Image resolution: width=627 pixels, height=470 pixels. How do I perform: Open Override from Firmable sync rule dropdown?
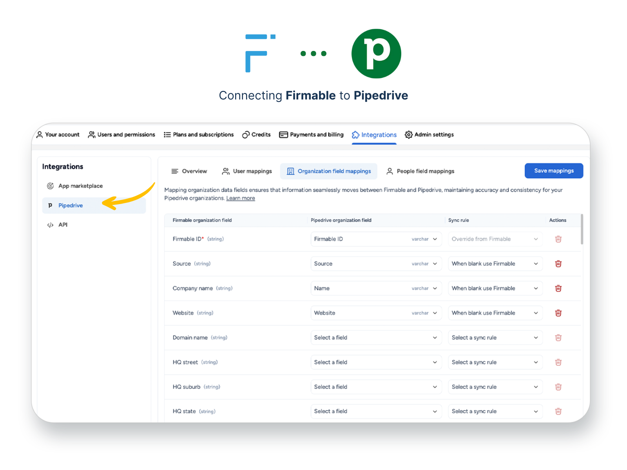[x=495, y=239]
